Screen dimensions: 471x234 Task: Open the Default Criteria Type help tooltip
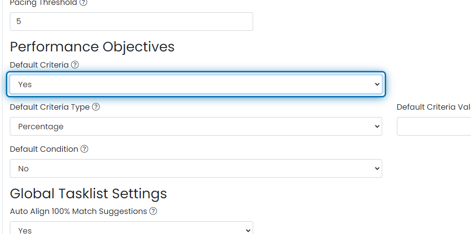(96, 107)
